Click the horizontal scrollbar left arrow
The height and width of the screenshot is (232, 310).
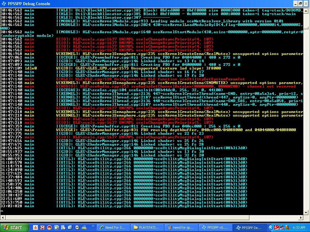click(x=2, y=217)
